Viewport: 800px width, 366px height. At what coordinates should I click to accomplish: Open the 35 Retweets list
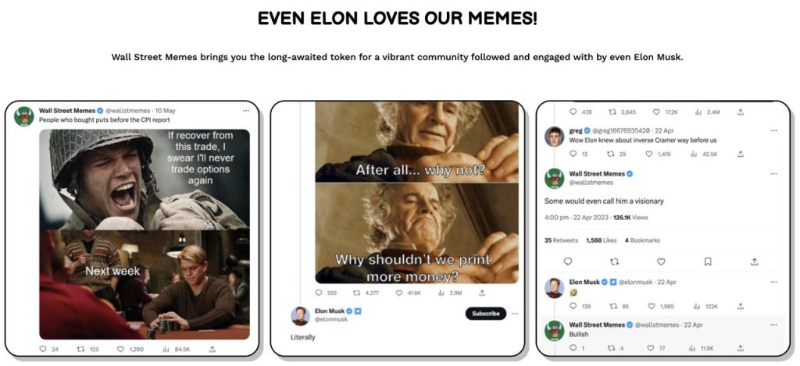560,240
